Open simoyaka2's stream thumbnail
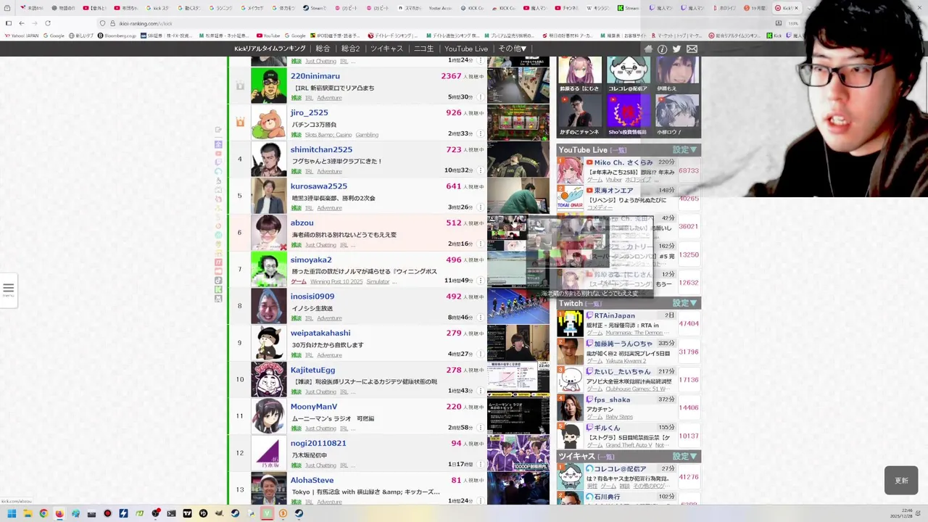The width and height of the screenshot is (928, 522). 518,269
